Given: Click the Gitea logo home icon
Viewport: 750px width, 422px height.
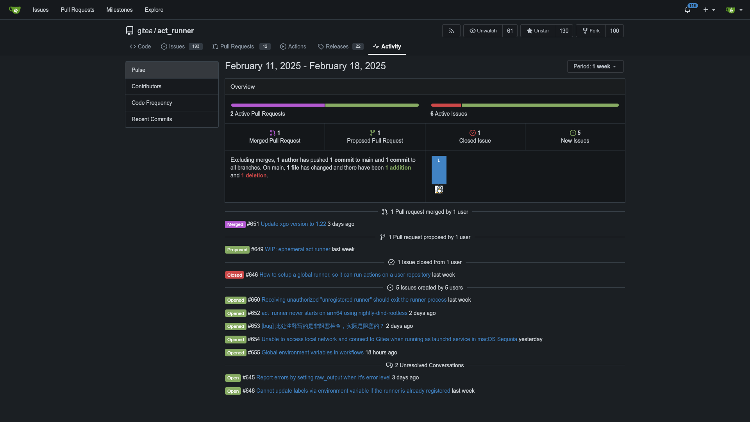Looking at the screenshot, I should 14,10.
